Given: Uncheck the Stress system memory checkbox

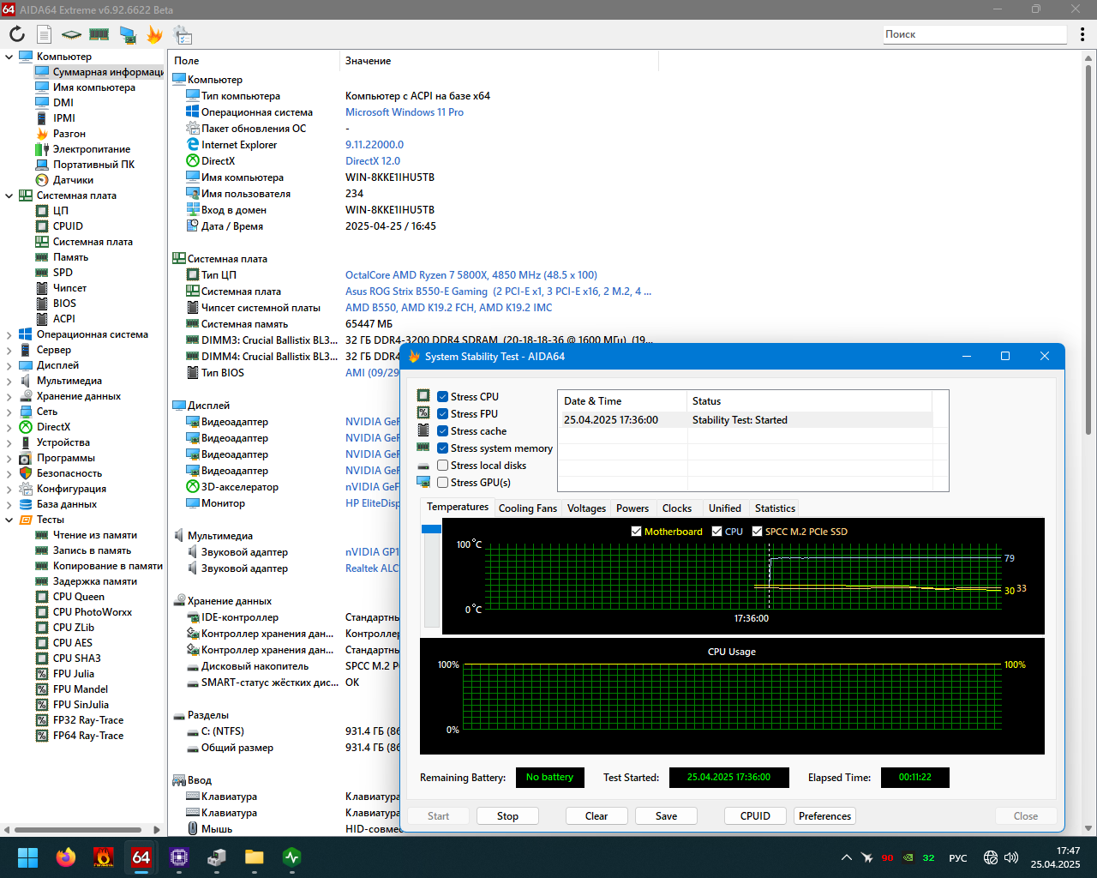Looking at the screenshot, I should [442, 448].
